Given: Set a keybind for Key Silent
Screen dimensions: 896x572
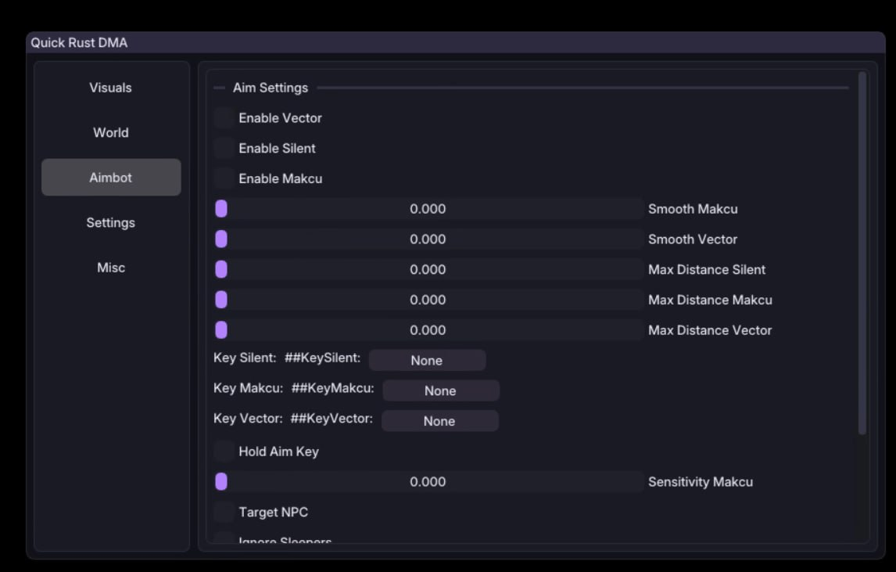Looking at the screenshot, I should (x=427, y=360).
